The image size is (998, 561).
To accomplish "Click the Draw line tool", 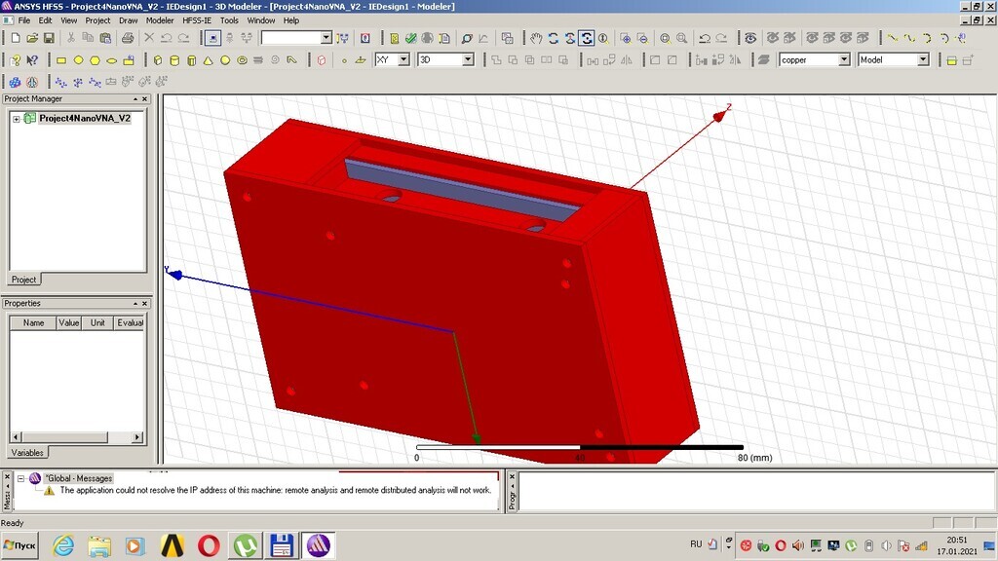I will pyautogui.click(x=893, y=38).
